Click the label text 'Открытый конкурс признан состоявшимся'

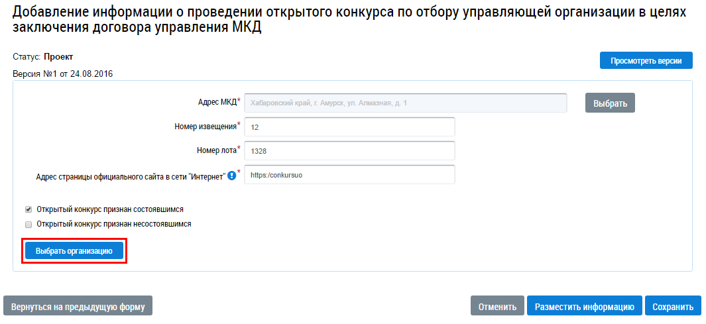110,209
